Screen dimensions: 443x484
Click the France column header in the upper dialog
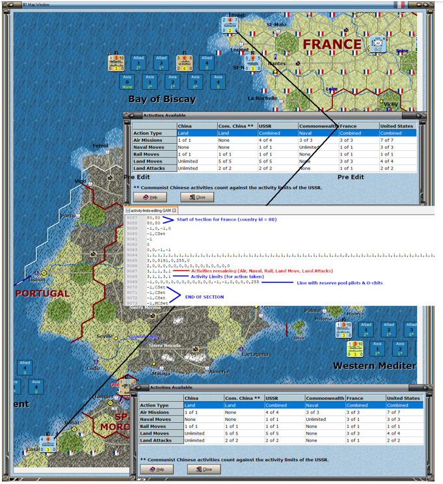pos(359,126)
